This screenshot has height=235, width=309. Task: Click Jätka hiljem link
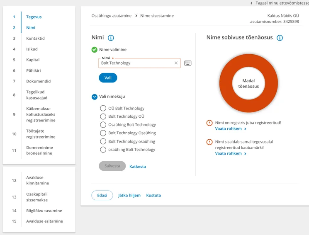[x=129, y=195]
